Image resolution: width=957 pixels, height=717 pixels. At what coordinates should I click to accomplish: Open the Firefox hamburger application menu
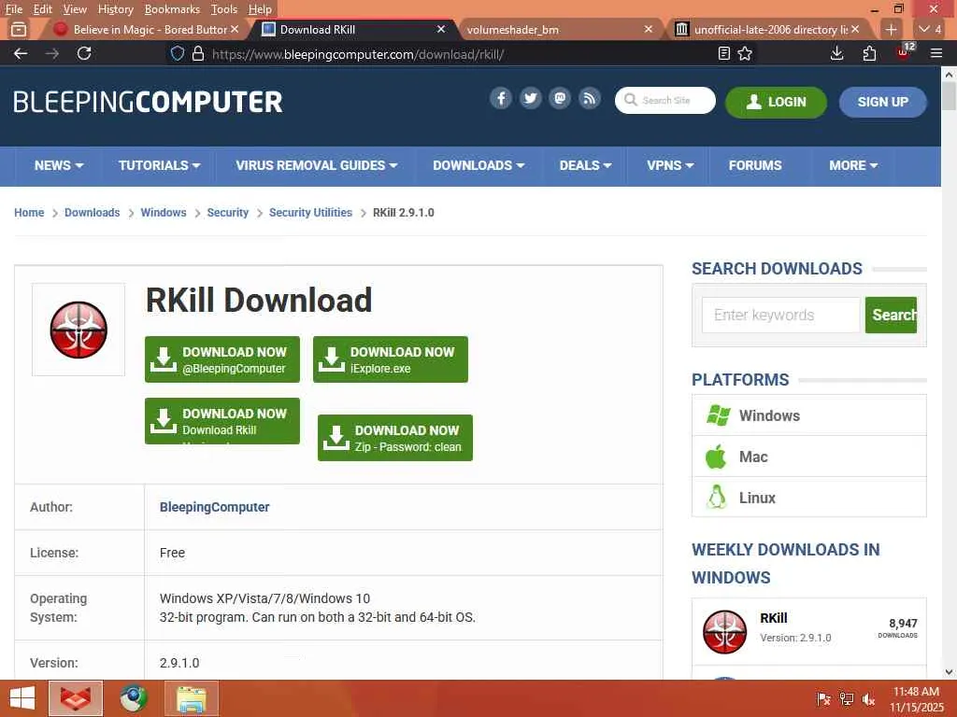[936, 53]
